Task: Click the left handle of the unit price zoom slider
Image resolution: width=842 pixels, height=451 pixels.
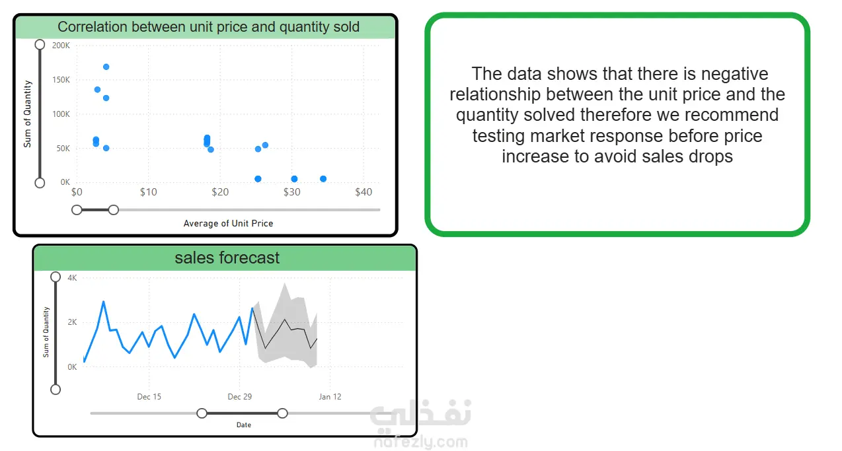Action: (77, 209)
